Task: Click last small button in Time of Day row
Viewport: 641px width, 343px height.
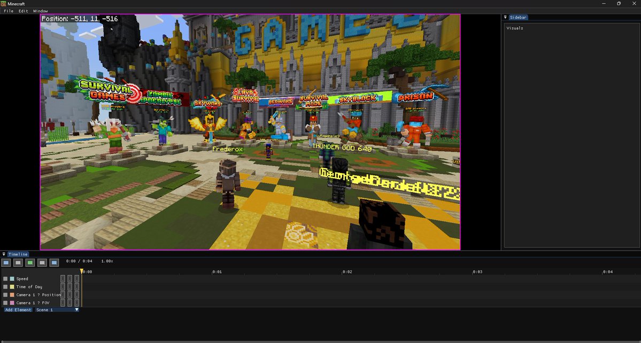Action: click(x=77, y=287)
